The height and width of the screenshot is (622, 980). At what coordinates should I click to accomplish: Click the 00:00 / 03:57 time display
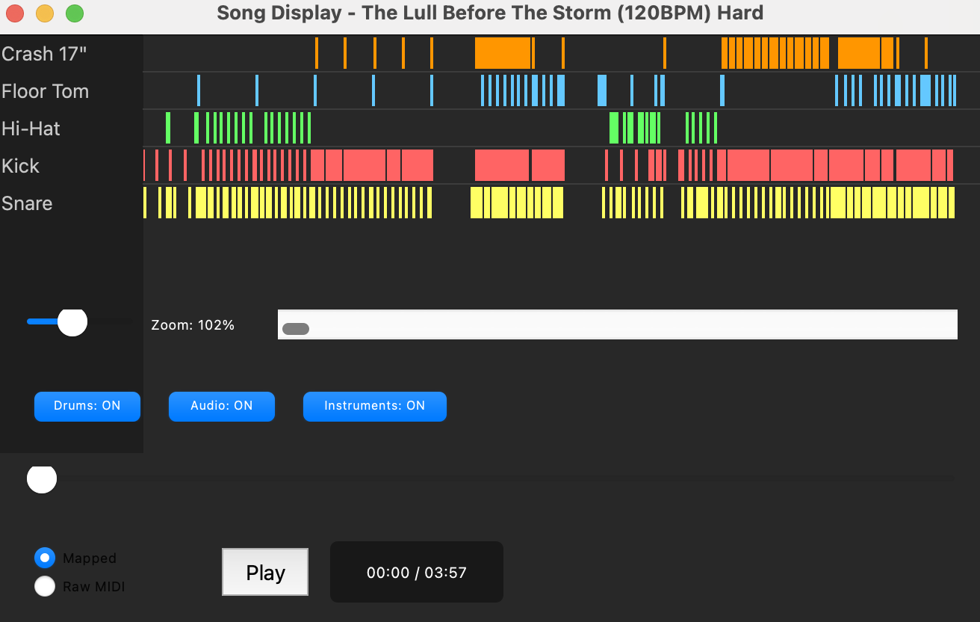point(417,573)
